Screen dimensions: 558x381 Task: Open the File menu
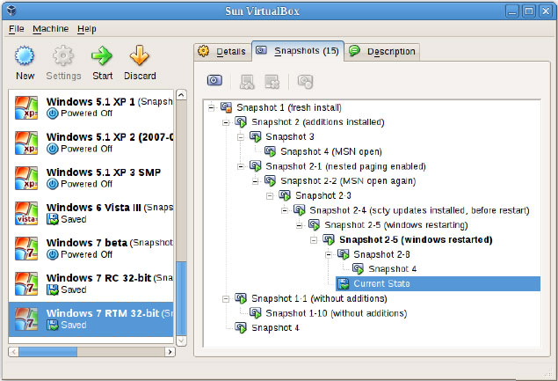[x=17, y=29]
